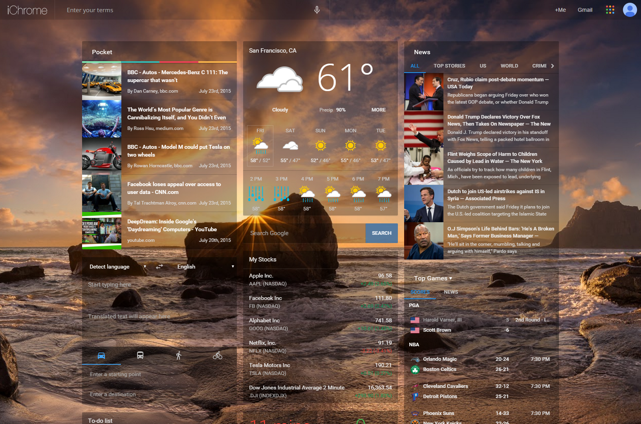
Task: Click the voice search microphone icon
Action: coord(317,10)
